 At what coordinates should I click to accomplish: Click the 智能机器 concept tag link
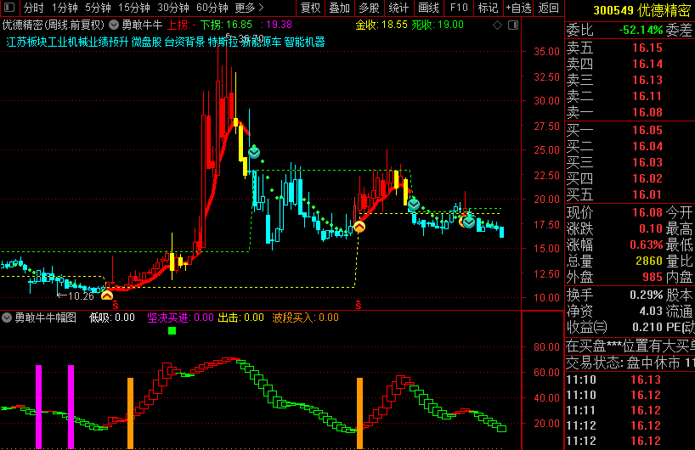point(304,41)
